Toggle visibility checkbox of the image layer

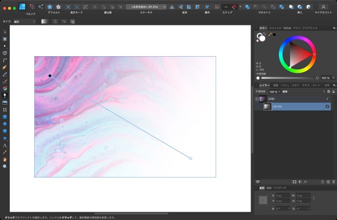[x=327, y=99]
